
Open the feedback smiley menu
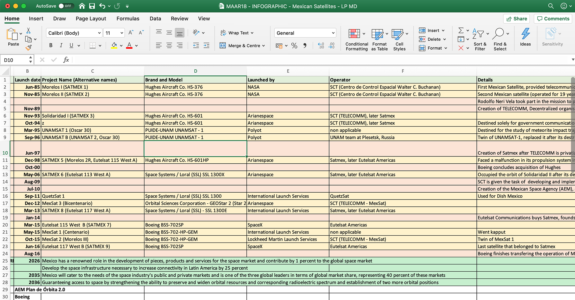coord(565,6)
